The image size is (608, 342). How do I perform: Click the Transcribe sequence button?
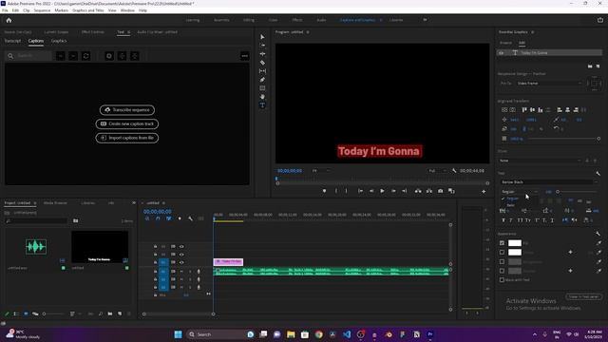(x=127, y=110)
